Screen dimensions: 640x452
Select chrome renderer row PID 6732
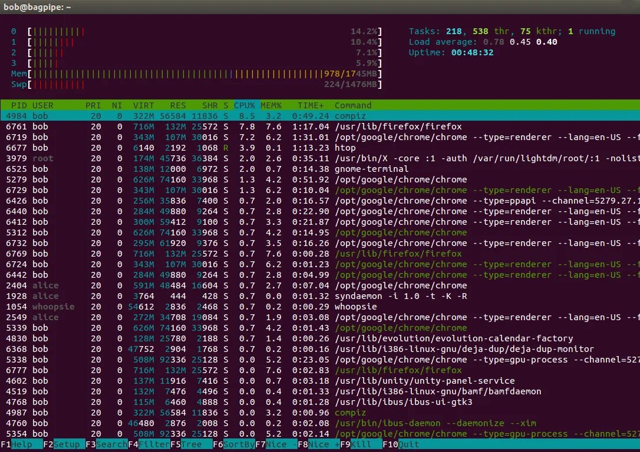coord(320,243)
